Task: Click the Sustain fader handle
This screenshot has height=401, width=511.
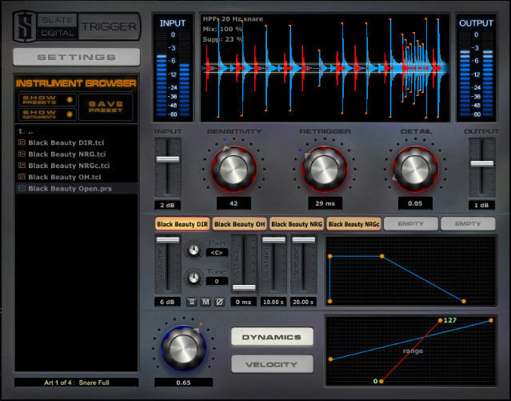Action: tap(273, 240)
